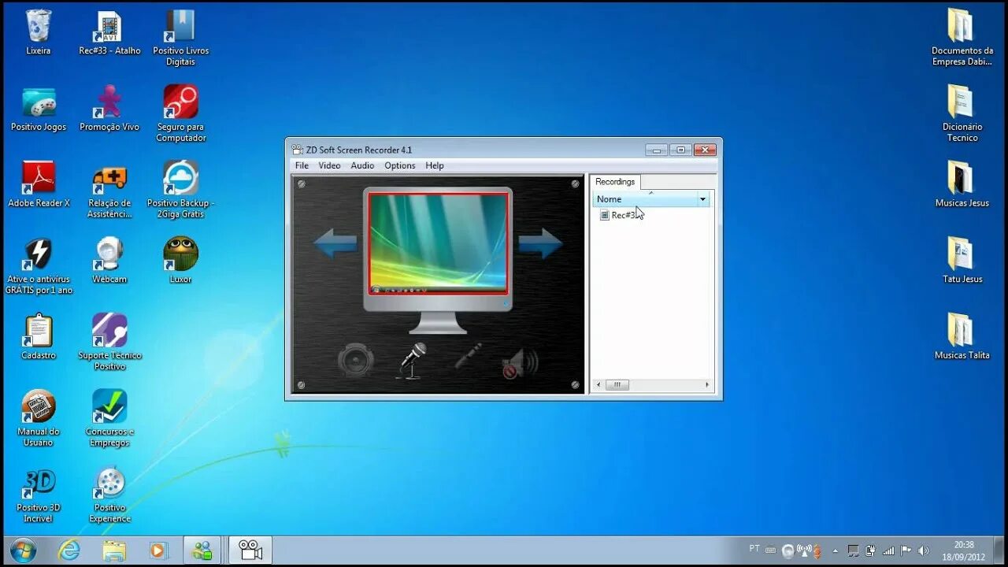Screen dimensions: 1008x567
Task: Enable speaker sound recording
Action: (x=354, y=362)
